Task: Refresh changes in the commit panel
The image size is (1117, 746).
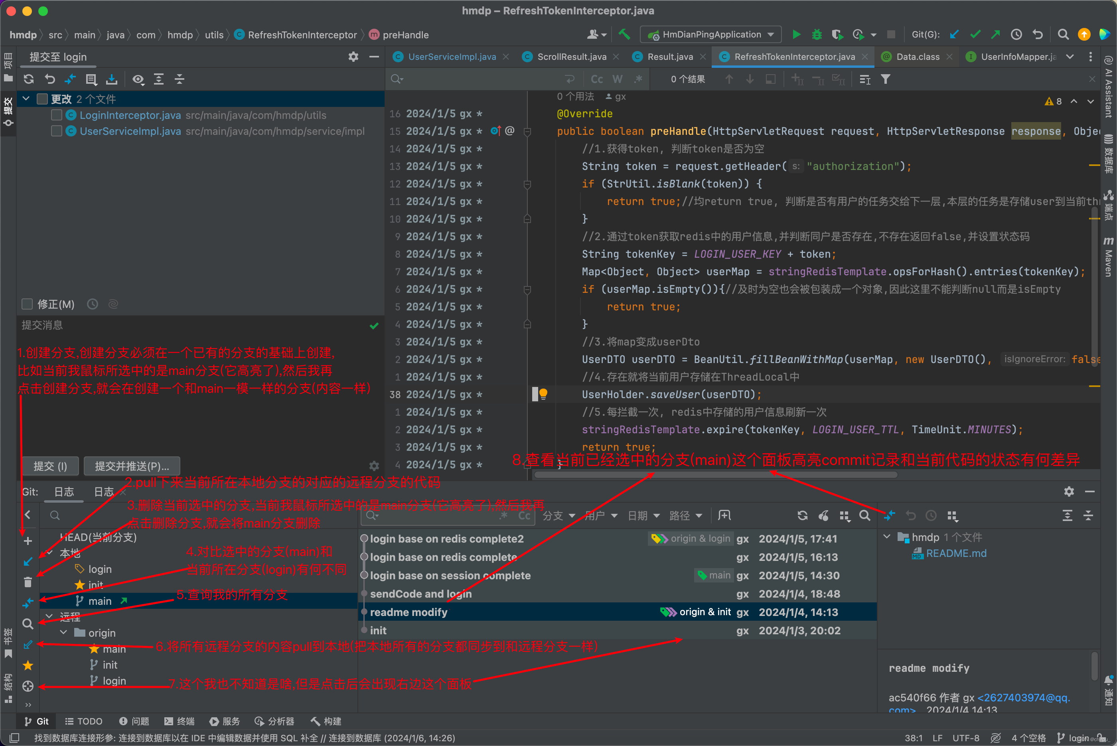Action: click(x=29, y=79)
